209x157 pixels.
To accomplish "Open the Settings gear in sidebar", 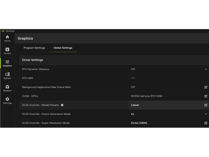I will [x=7, y=100].
